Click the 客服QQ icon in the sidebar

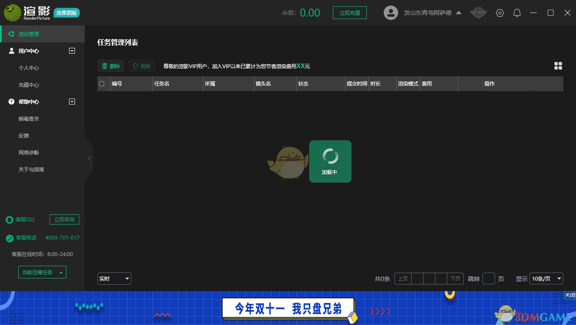9,220
